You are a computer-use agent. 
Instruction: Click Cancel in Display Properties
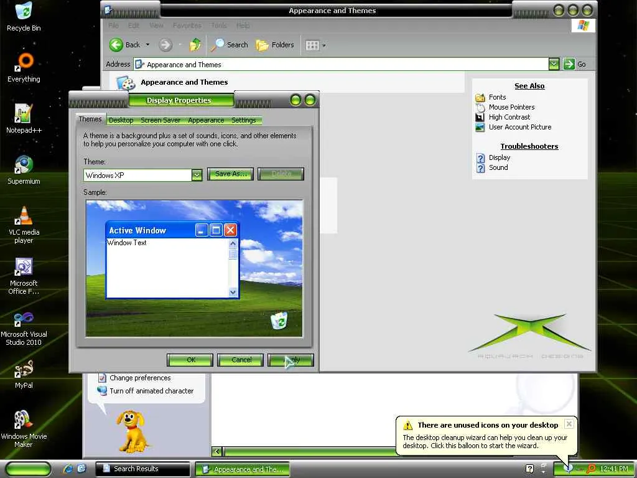tap(241, 360)
